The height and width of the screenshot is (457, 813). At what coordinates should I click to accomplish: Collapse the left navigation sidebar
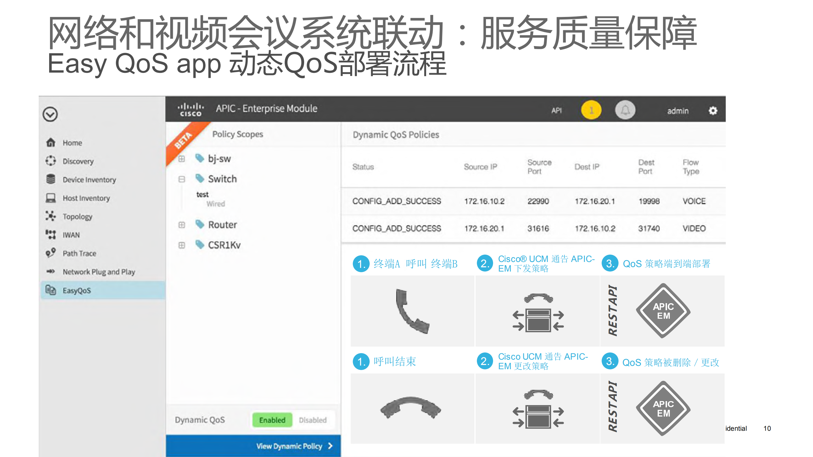click(x=50, y=114)
